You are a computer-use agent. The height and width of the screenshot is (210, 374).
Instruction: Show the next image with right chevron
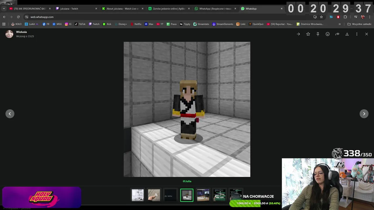(364, 114)
